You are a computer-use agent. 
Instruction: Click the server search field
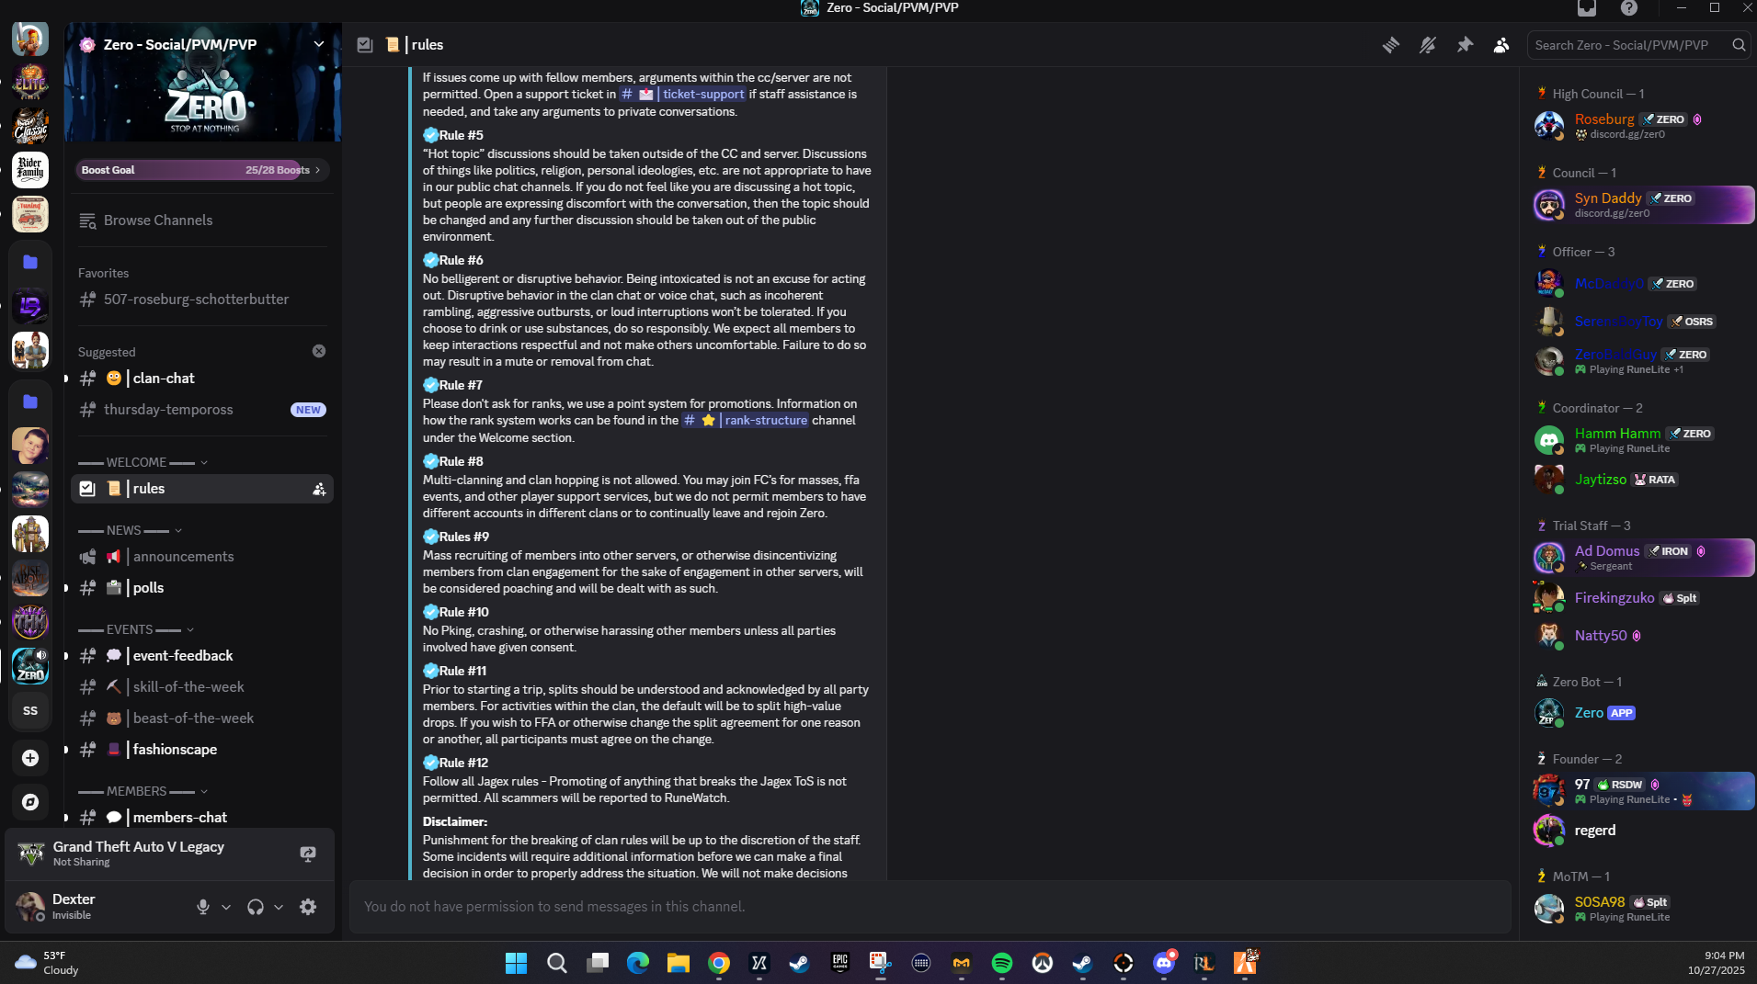coord(1629,45)
